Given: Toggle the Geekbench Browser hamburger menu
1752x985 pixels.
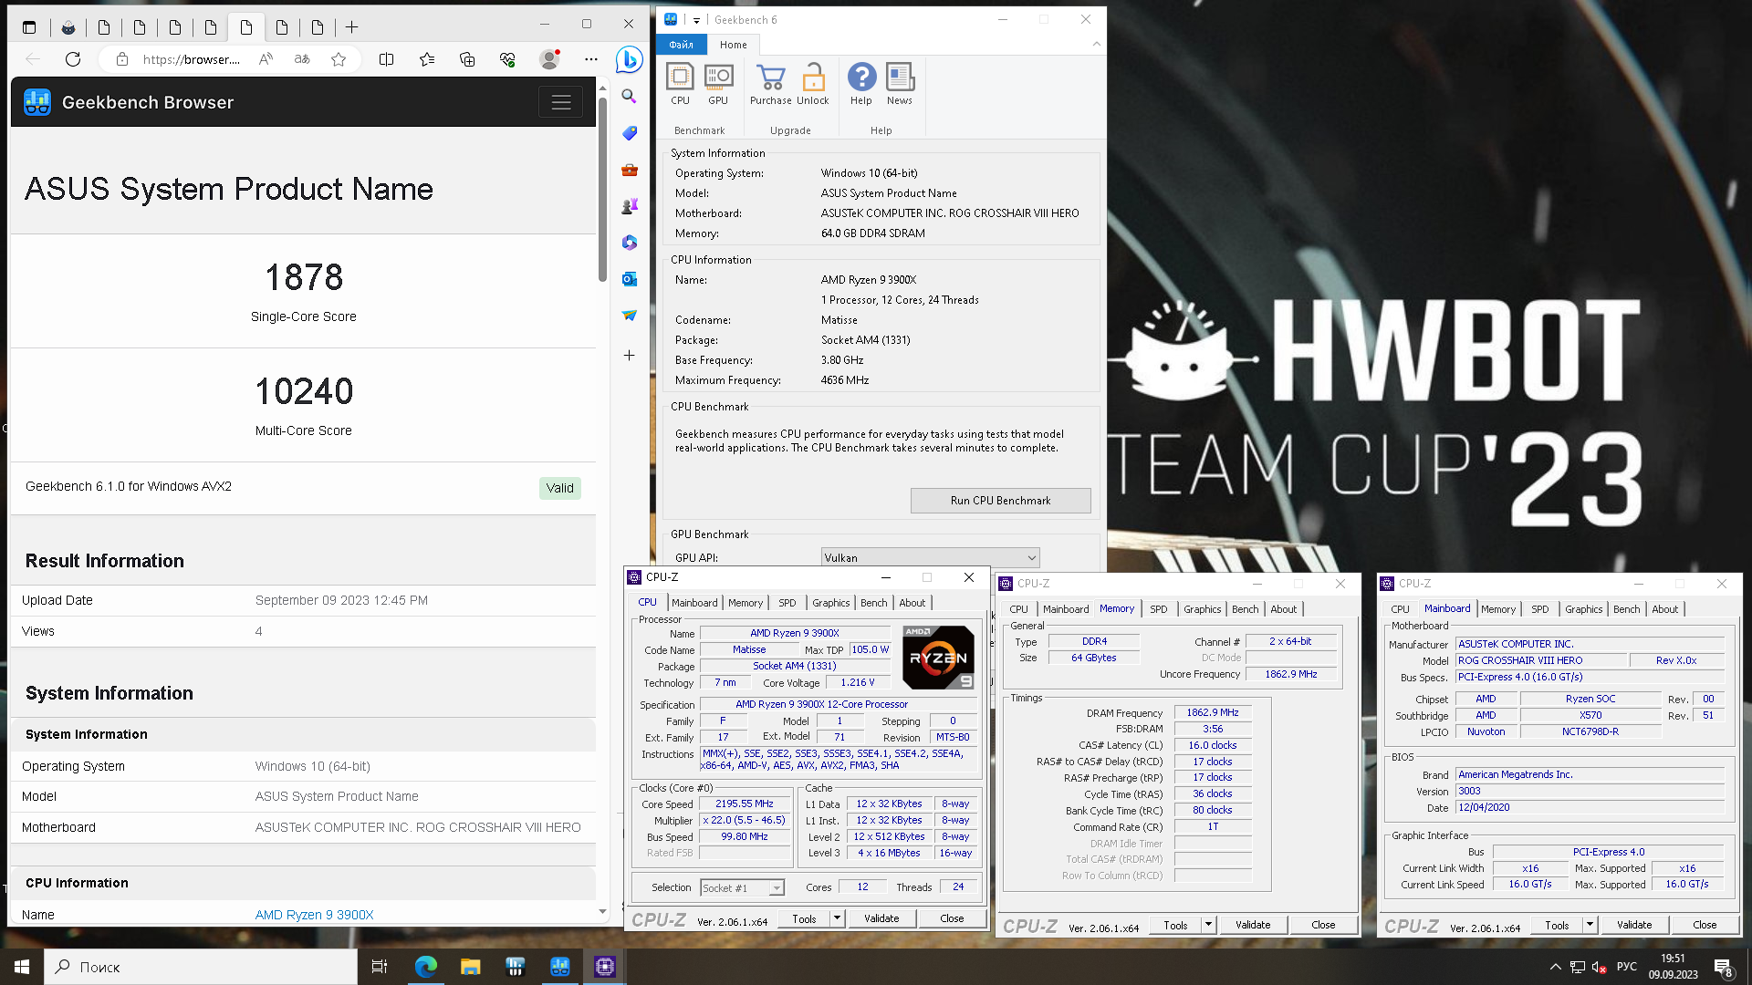Looking at the screenshot, I should click(x=561, y=102).
